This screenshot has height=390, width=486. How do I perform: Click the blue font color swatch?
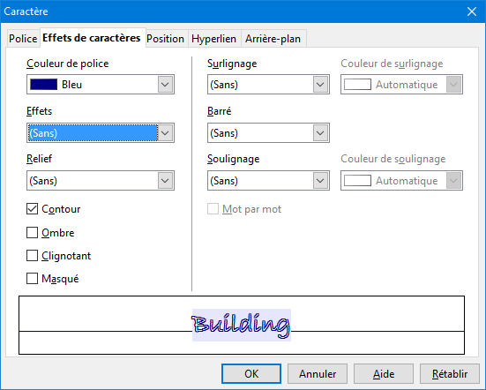point(44,85)
